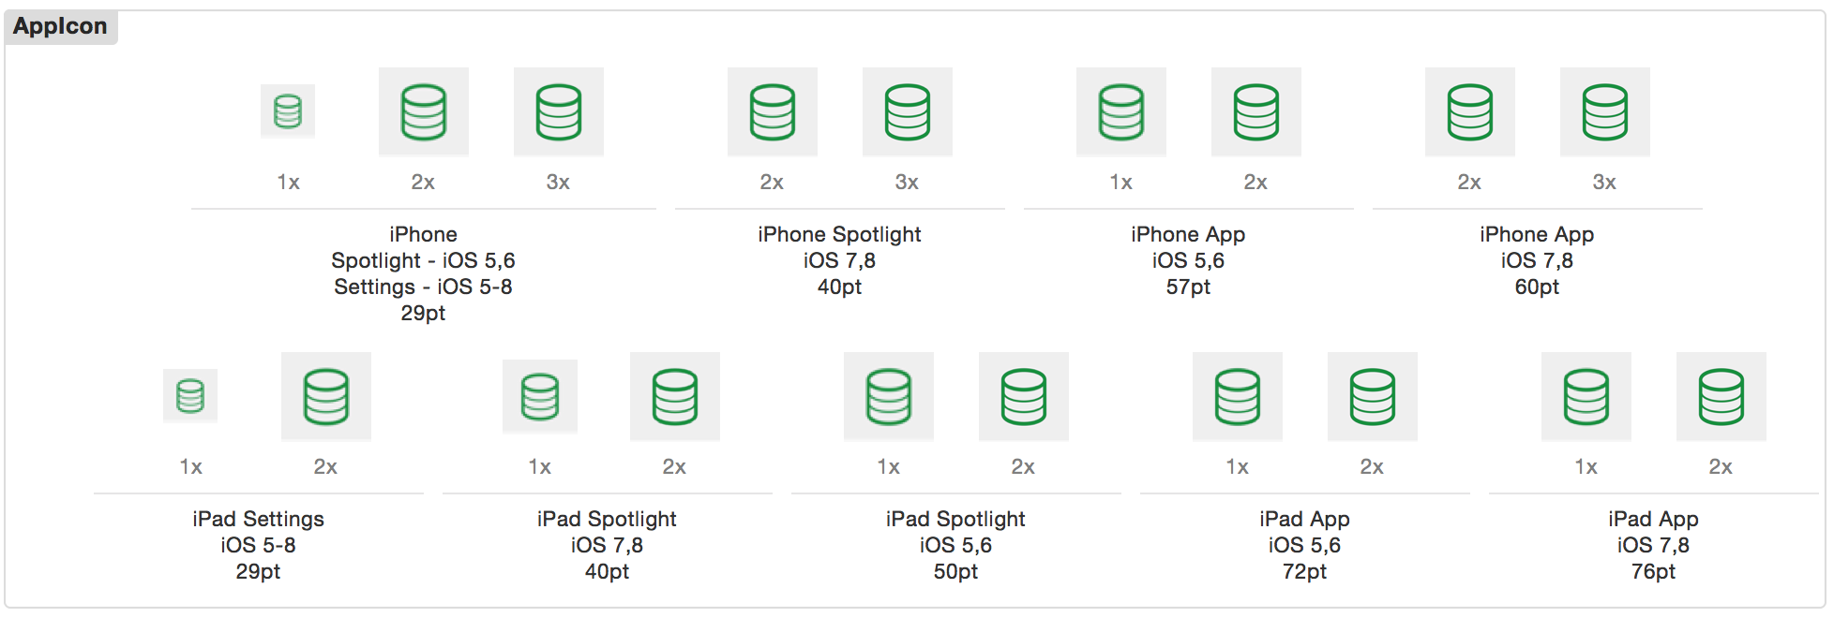
Task: Select iPad App 76pt 2x icon
Action: click(1721, 396)
